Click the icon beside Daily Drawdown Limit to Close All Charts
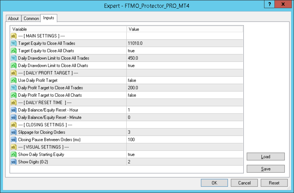 click(14, 66)
